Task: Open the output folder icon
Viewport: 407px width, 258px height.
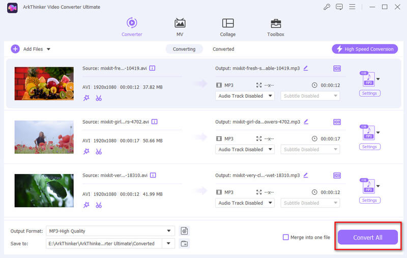Action: pos(184,243)
